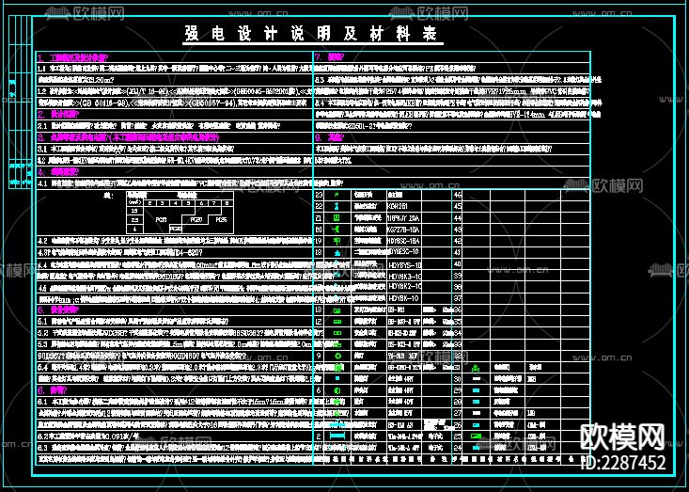This screenshot has width=689, height=492.
Task: Click the magenta section 7 heading
Action: click(329, 56)
